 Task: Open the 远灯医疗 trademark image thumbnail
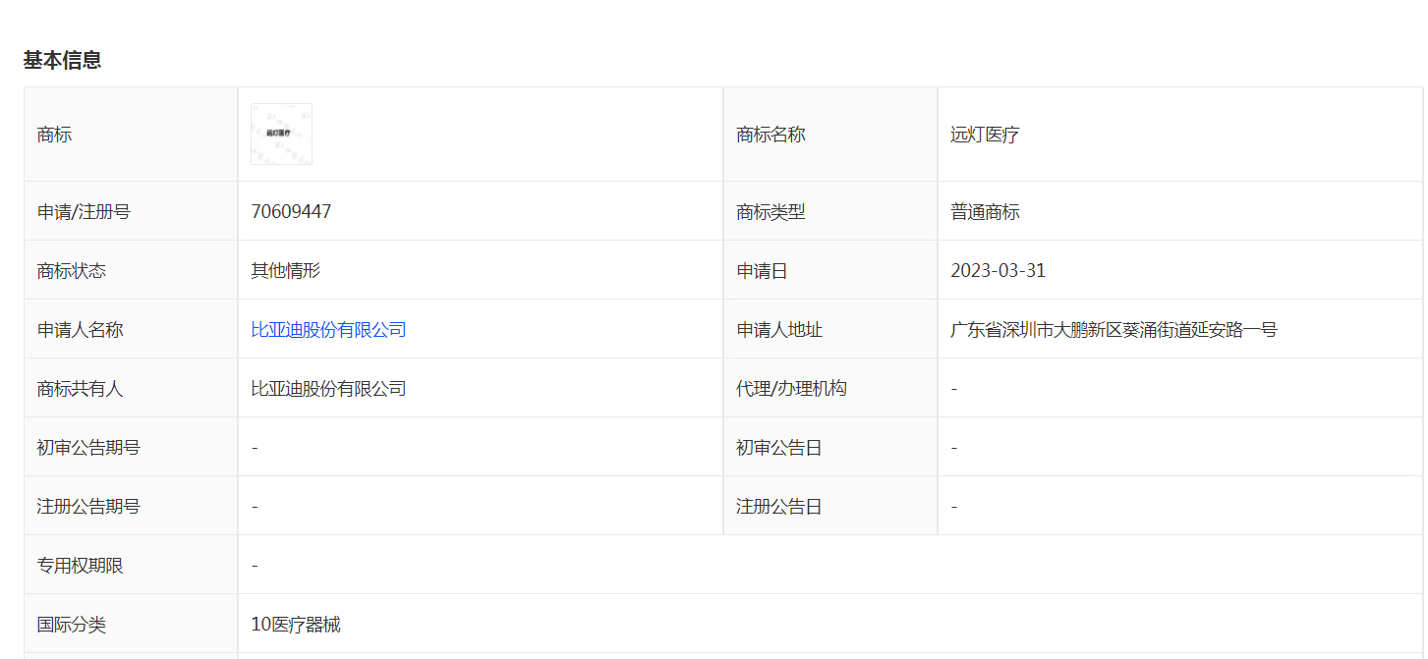[281, 135]
